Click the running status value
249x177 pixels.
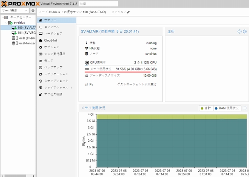point(151,43)
